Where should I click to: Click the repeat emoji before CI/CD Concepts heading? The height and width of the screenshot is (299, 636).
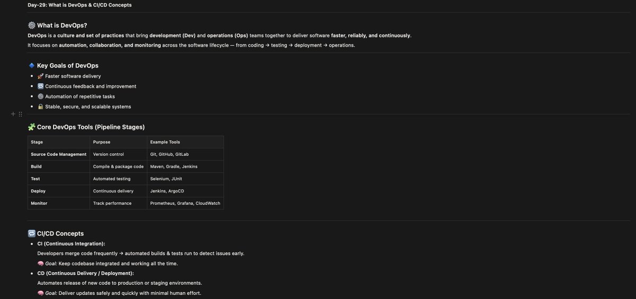click(31, 233)
